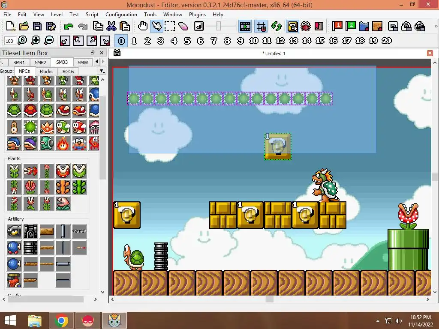Select the pink Porcupuffer fish plant item
Image resolution: width=439 pixels, height=329 pixels.
click(x=63, y=203)
